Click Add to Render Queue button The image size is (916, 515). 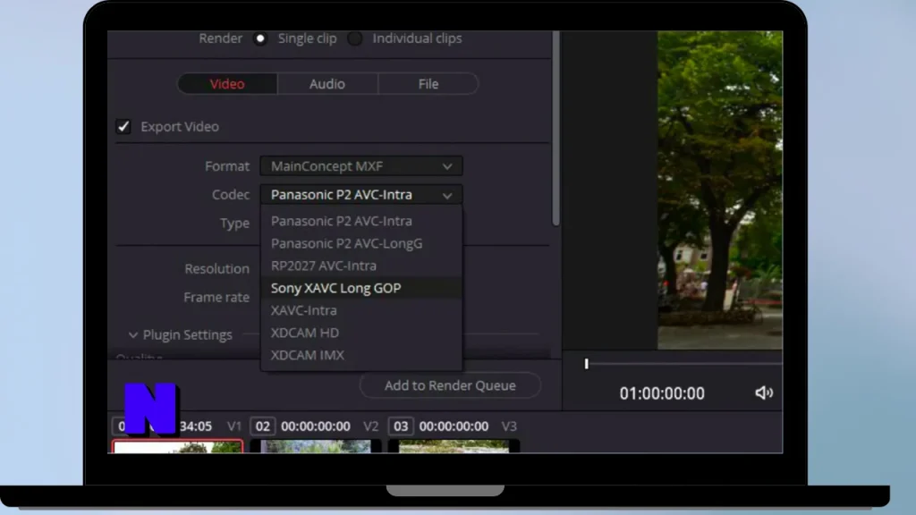click(x=450, y=385)
